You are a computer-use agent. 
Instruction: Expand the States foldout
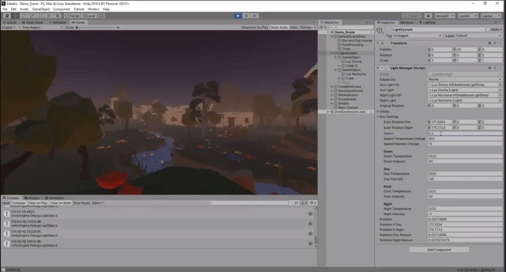coord(378,112)
